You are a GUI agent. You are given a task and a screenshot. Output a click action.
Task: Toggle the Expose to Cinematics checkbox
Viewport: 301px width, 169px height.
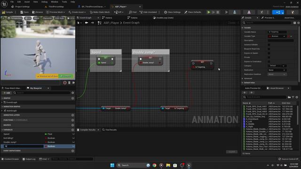269,61
